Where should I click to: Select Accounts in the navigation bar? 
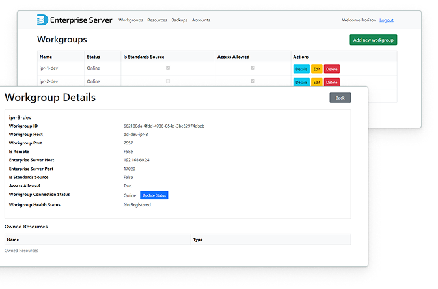tap(200, 20)
